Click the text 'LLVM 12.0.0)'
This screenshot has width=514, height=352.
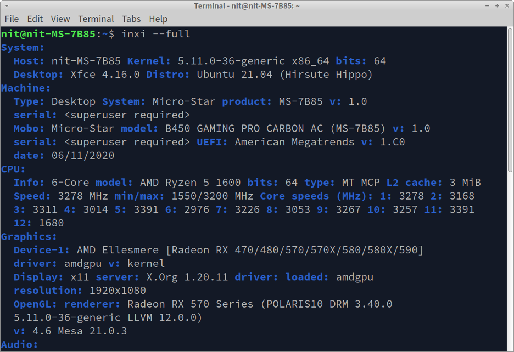tap(165, 317)
